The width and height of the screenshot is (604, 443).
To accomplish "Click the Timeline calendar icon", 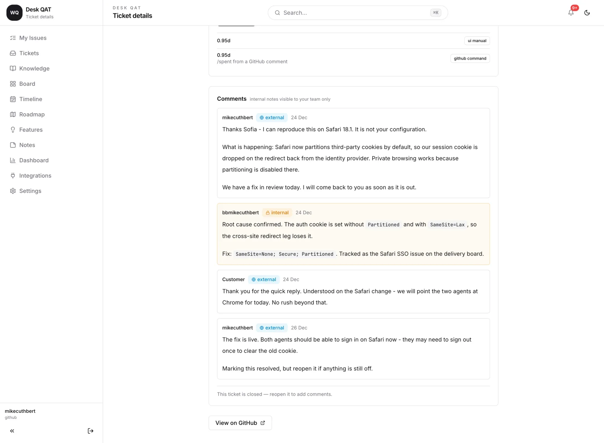I will coord(13,99).
